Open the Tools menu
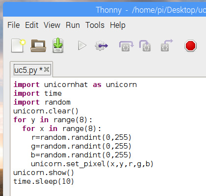This screenshot has width=206, height=196. [95, 25]
